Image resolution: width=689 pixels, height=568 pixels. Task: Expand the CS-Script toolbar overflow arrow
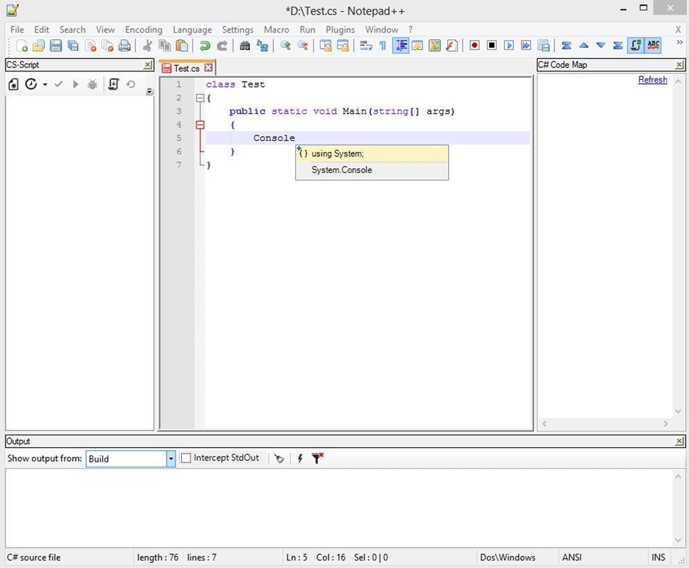point(149,91)
